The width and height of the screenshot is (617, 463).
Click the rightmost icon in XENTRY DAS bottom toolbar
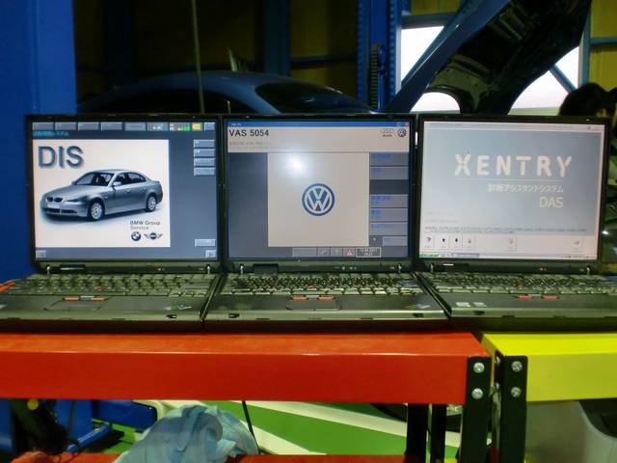point(577,242)
